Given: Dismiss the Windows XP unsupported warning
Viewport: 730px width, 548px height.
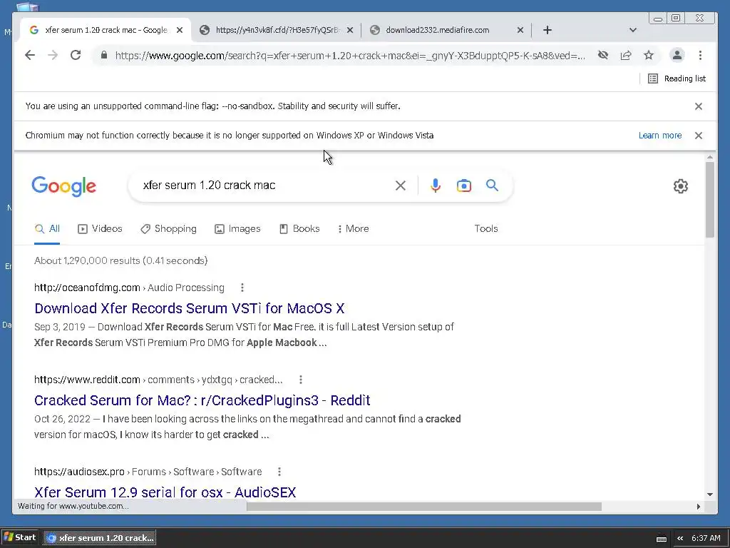Looking at the screenshot, I should pyautogui.click(x=699, y=136).
